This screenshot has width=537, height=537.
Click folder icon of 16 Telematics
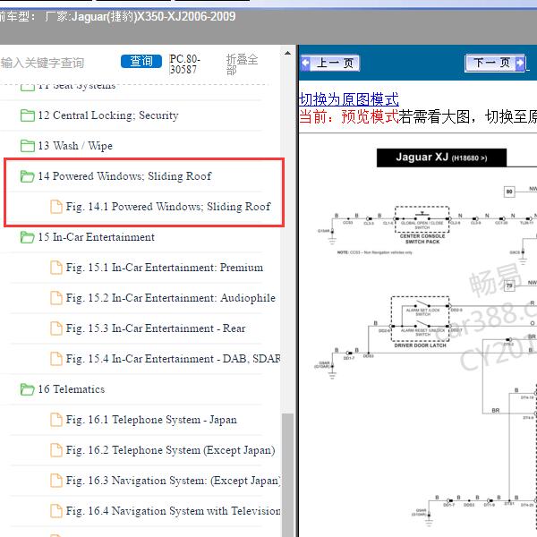pos(28,389)
